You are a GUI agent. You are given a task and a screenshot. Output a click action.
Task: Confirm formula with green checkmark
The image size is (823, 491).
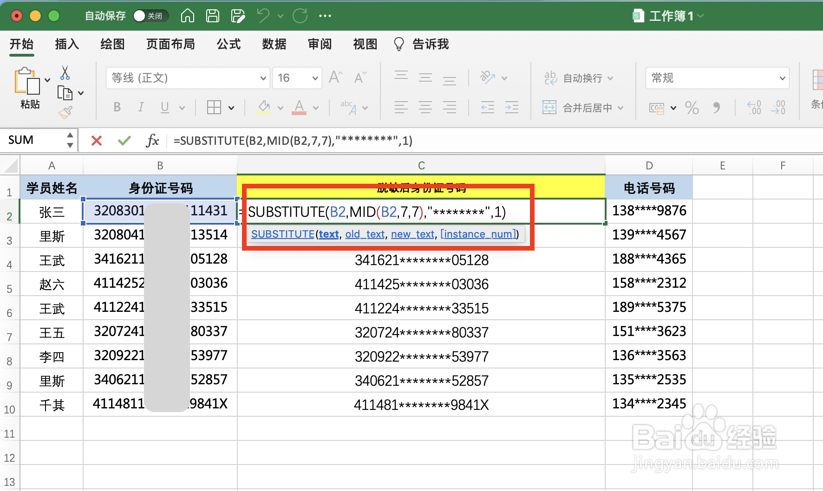124,141
